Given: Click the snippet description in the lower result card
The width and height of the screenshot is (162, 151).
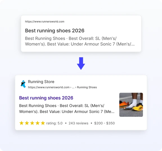Looking at the screenshot, I should pos(67,108).
